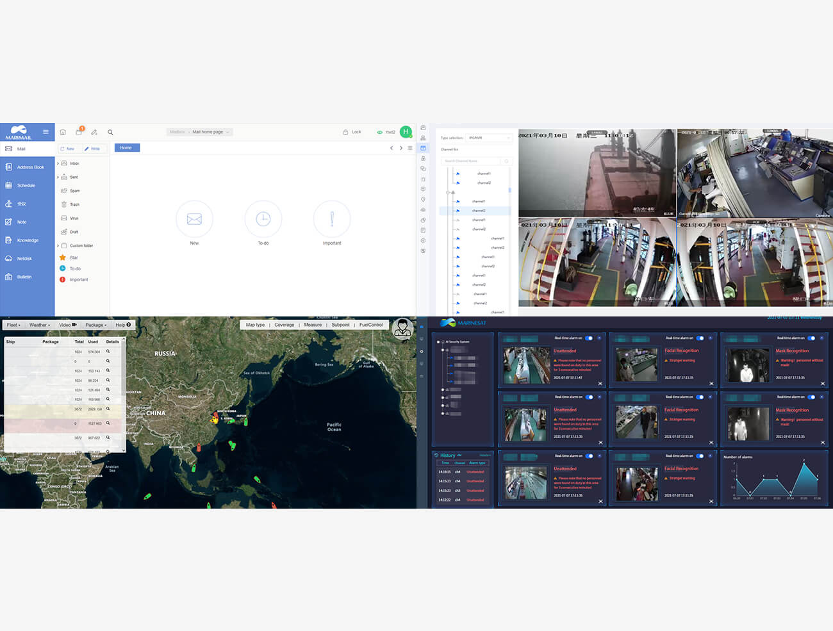Click the user profile avatar on fleet map
This screenshot has height=631, width=833.
tap(402, 328)
